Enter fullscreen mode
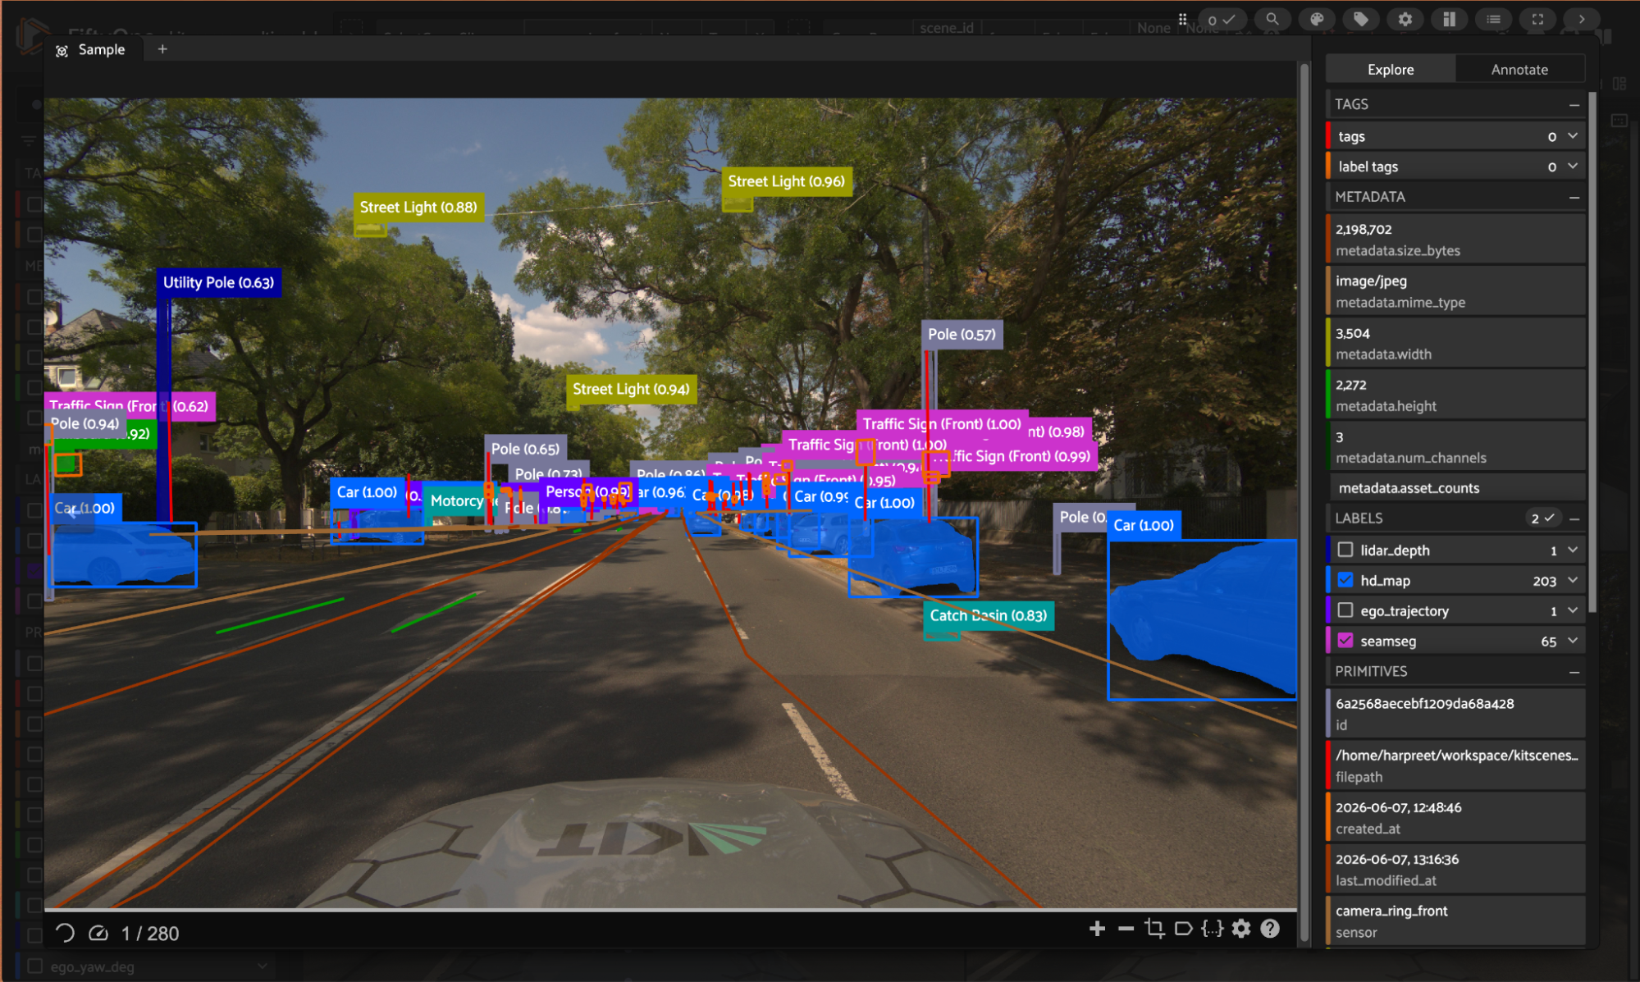Viewport: 1640px width, 982px height. point(1538,19)
